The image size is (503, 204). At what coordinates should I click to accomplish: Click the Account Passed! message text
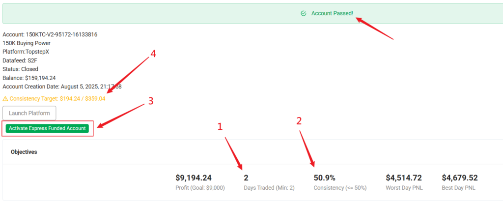[x=332, y=13]
